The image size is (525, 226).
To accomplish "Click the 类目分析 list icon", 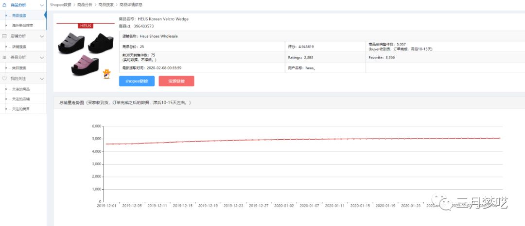I will [4, 57].
